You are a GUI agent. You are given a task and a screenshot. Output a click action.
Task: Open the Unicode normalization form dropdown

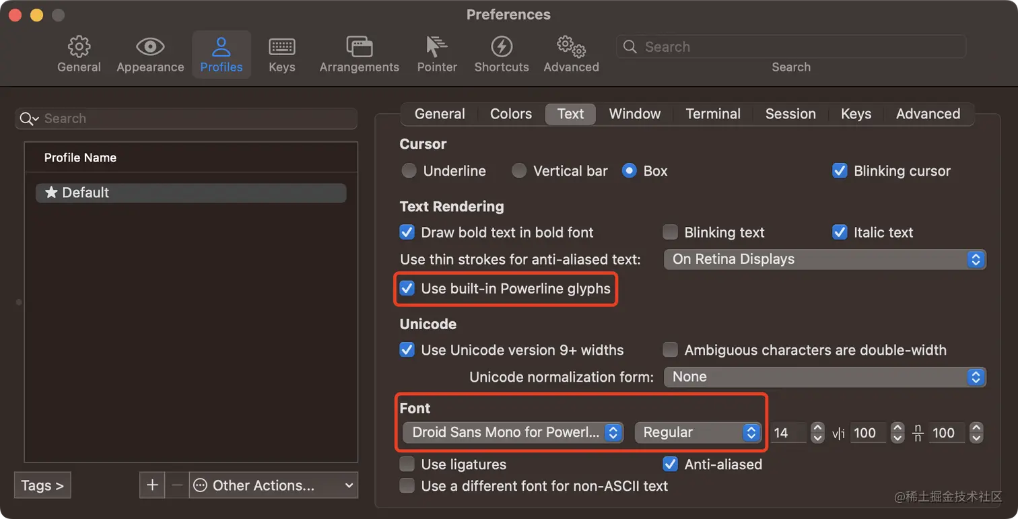[825, 377]
